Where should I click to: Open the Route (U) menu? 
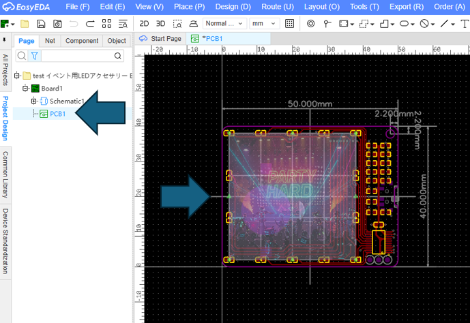(x=278, y=7)
